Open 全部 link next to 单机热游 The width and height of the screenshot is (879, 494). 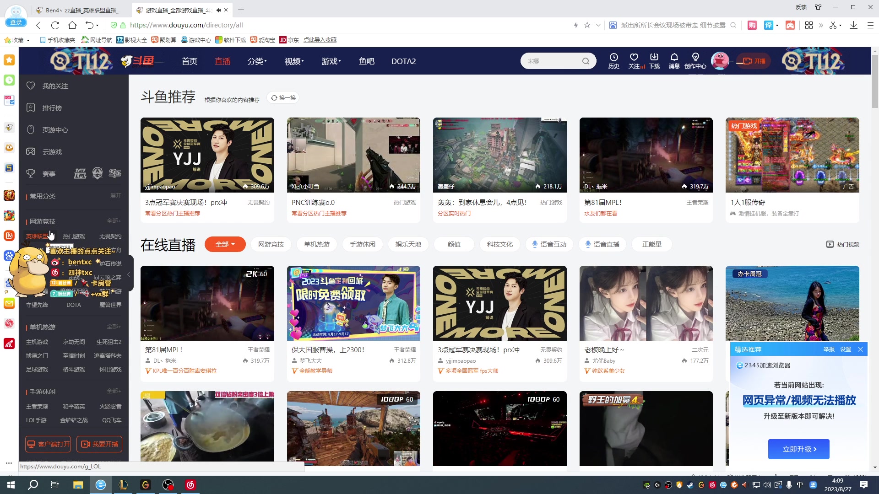[x=114, y=327]
